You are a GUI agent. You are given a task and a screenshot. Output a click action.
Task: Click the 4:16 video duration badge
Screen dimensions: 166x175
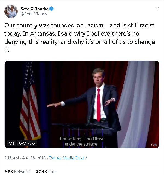pos(11,143)
